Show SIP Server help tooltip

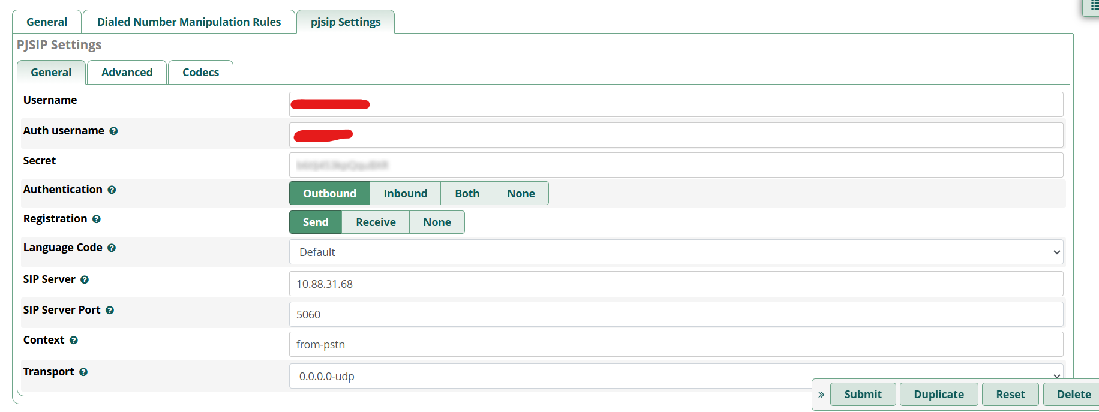click(x=85, y=279)
